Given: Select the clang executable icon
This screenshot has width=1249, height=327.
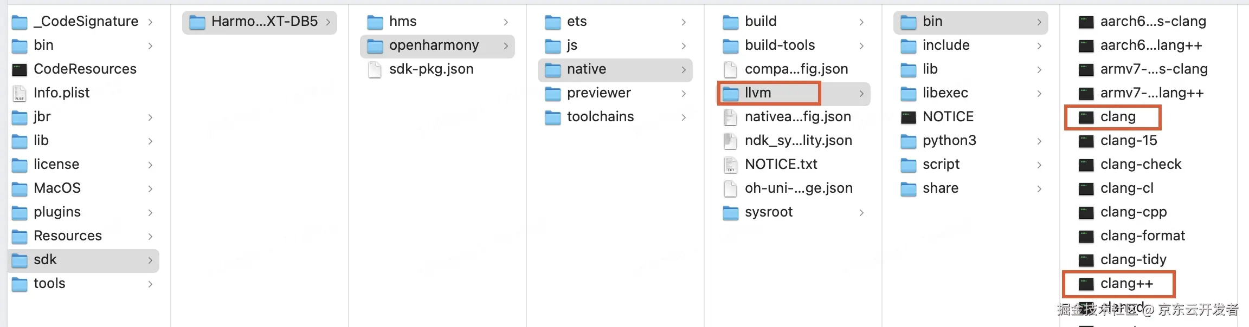Looking at the screenshot, I should point(1086,117).
